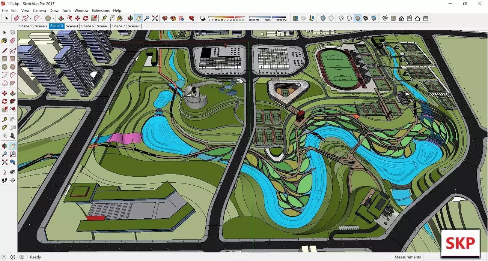488x261 pixels.
Task: Select the 3 Point Arc tool
Action: tap(5, 83)
